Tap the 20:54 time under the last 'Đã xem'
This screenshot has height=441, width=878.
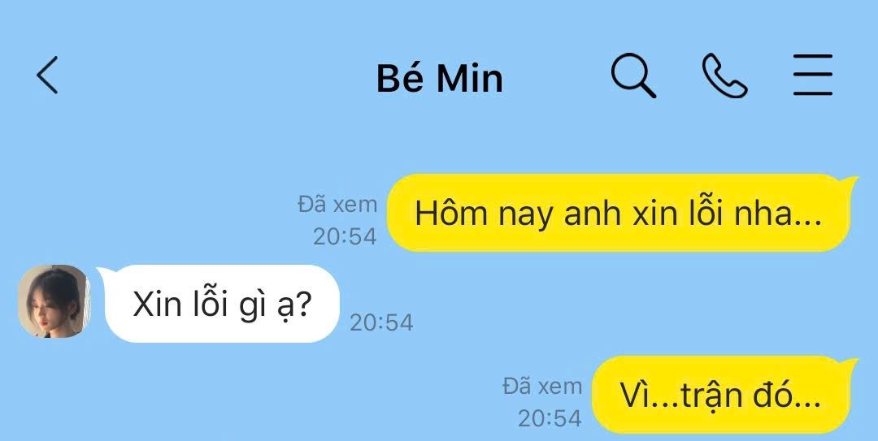550,418
